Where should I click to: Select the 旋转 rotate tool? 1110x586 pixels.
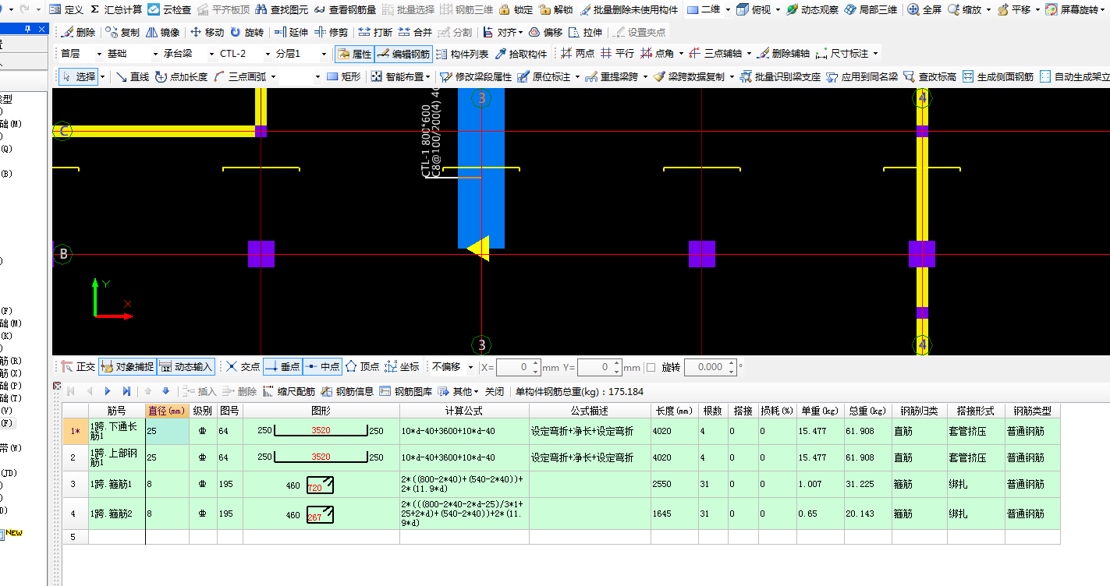click(x=246, y=32)
